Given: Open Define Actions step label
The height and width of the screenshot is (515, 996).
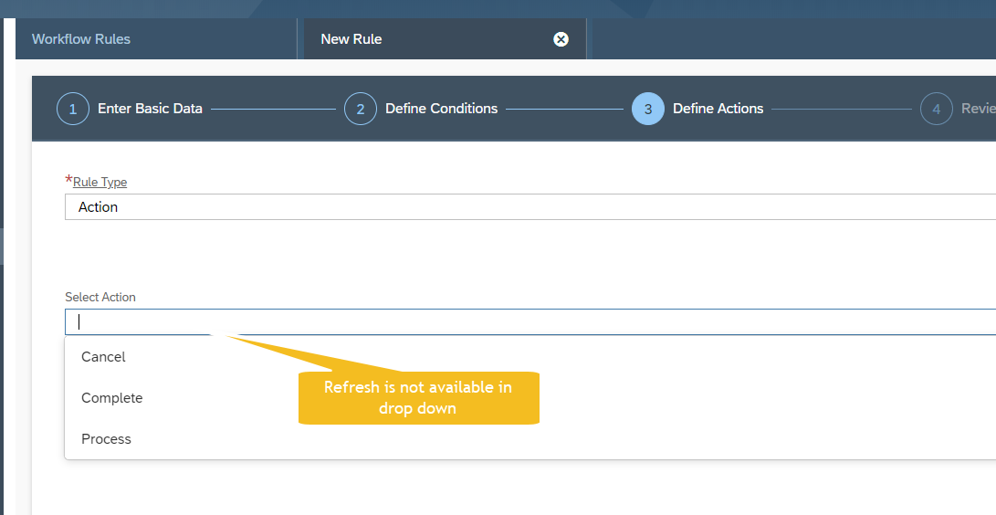Looking at the screenshot, I should (718, 109).
